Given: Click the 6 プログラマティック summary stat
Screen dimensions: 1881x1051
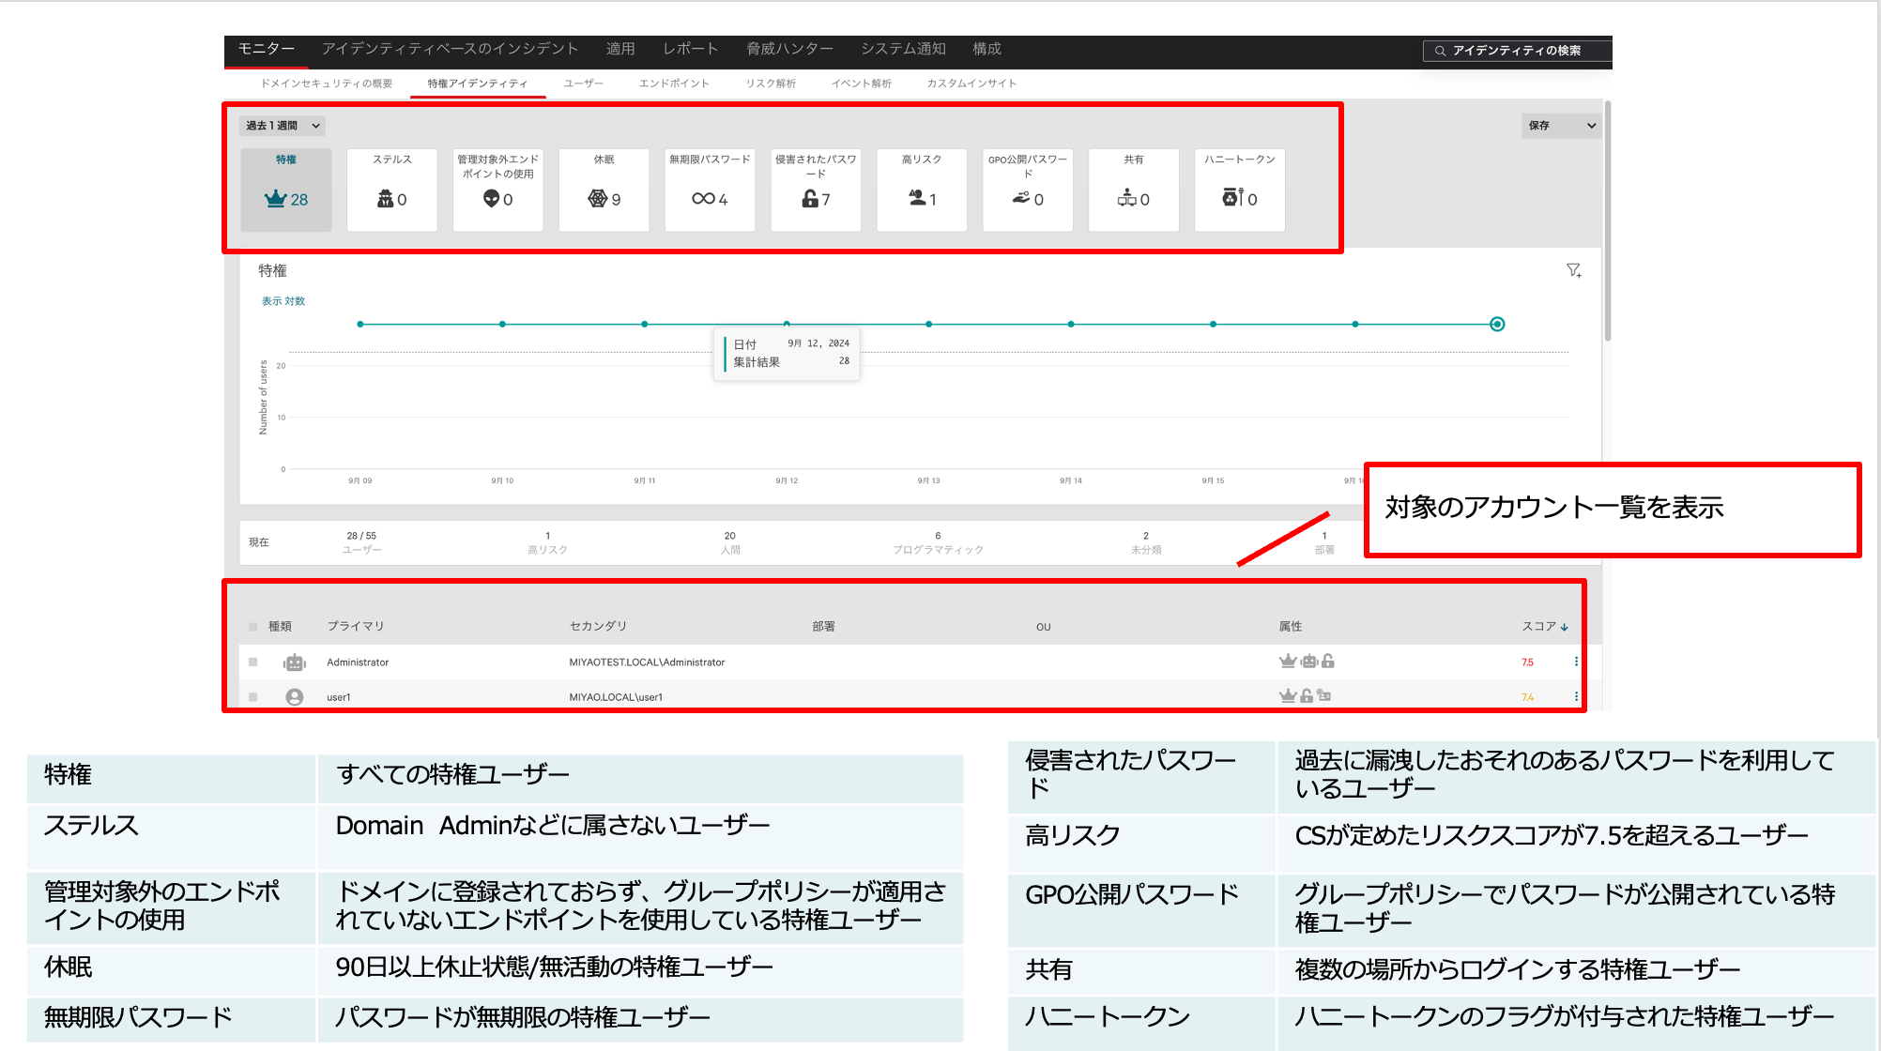Looking at the screenshot, I should pos(938,542).
